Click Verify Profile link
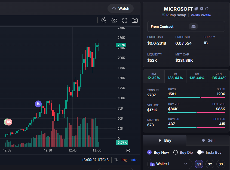 click(x=201, y=15)
